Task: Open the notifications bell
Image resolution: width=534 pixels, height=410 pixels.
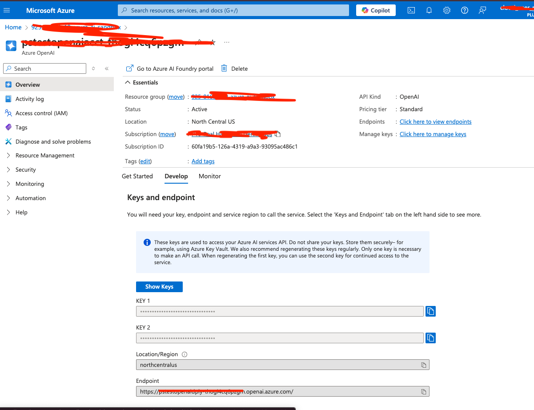Action: 429,10
